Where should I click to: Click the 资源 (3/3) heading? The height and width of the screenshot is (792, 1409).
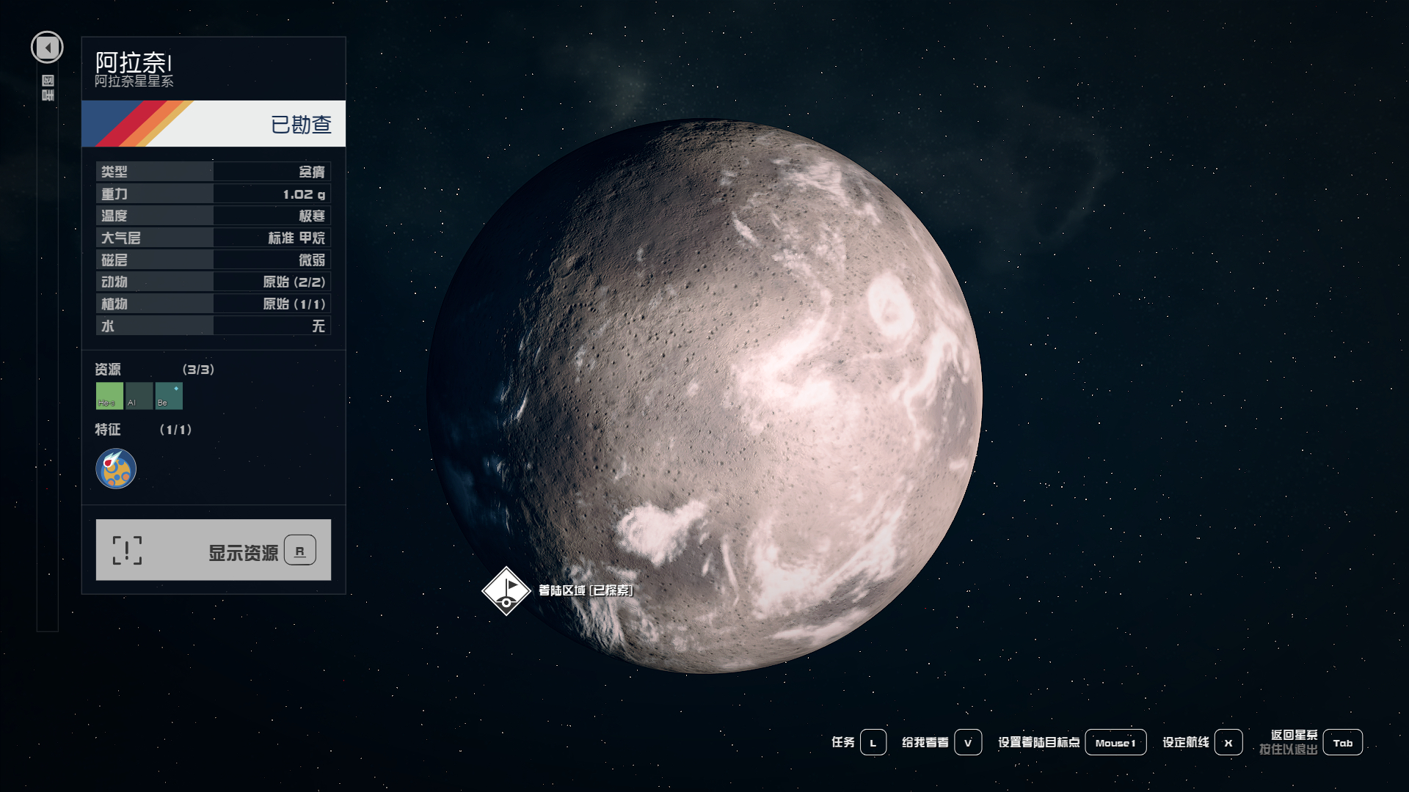[x=155, y=370]
